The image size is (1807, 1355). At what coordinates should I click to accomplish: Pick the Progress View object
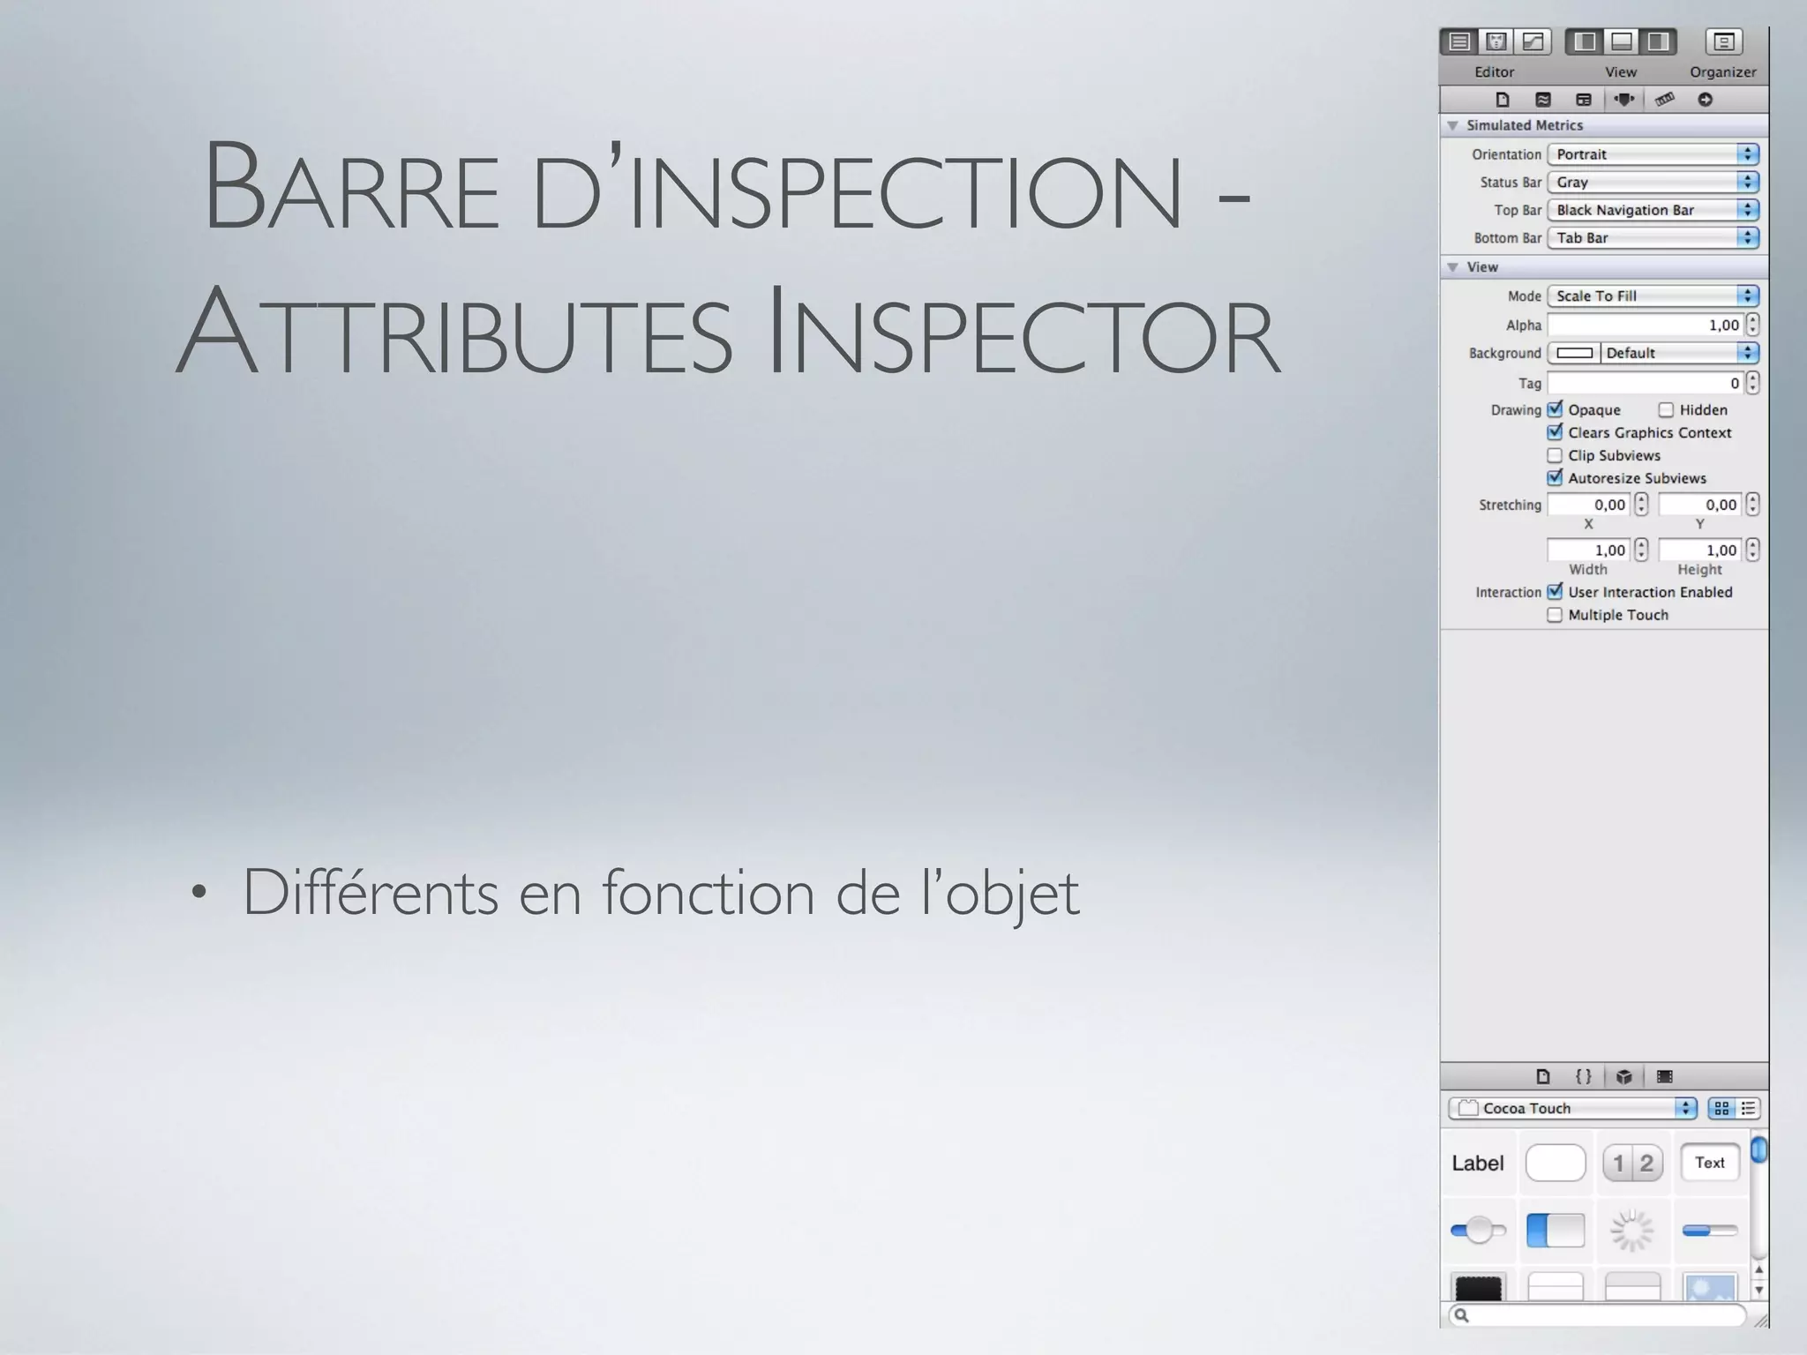pyautogui.click(x=1710, y=1231)
